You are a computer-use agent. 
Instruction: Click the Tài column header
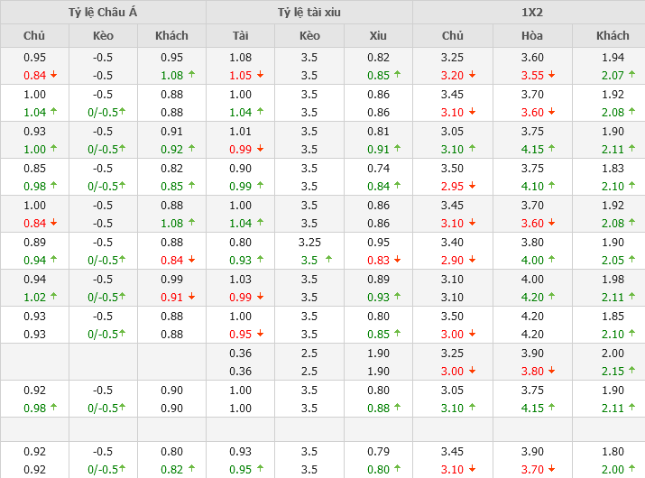241,36
